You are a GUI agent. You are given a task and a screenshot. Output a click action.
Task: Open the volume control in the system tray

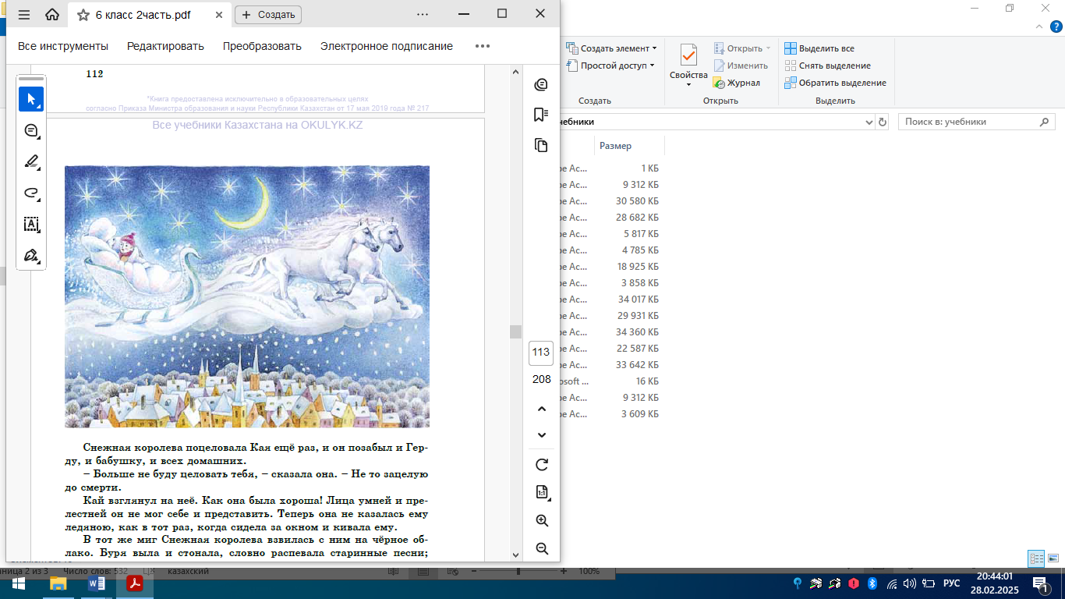910,583
